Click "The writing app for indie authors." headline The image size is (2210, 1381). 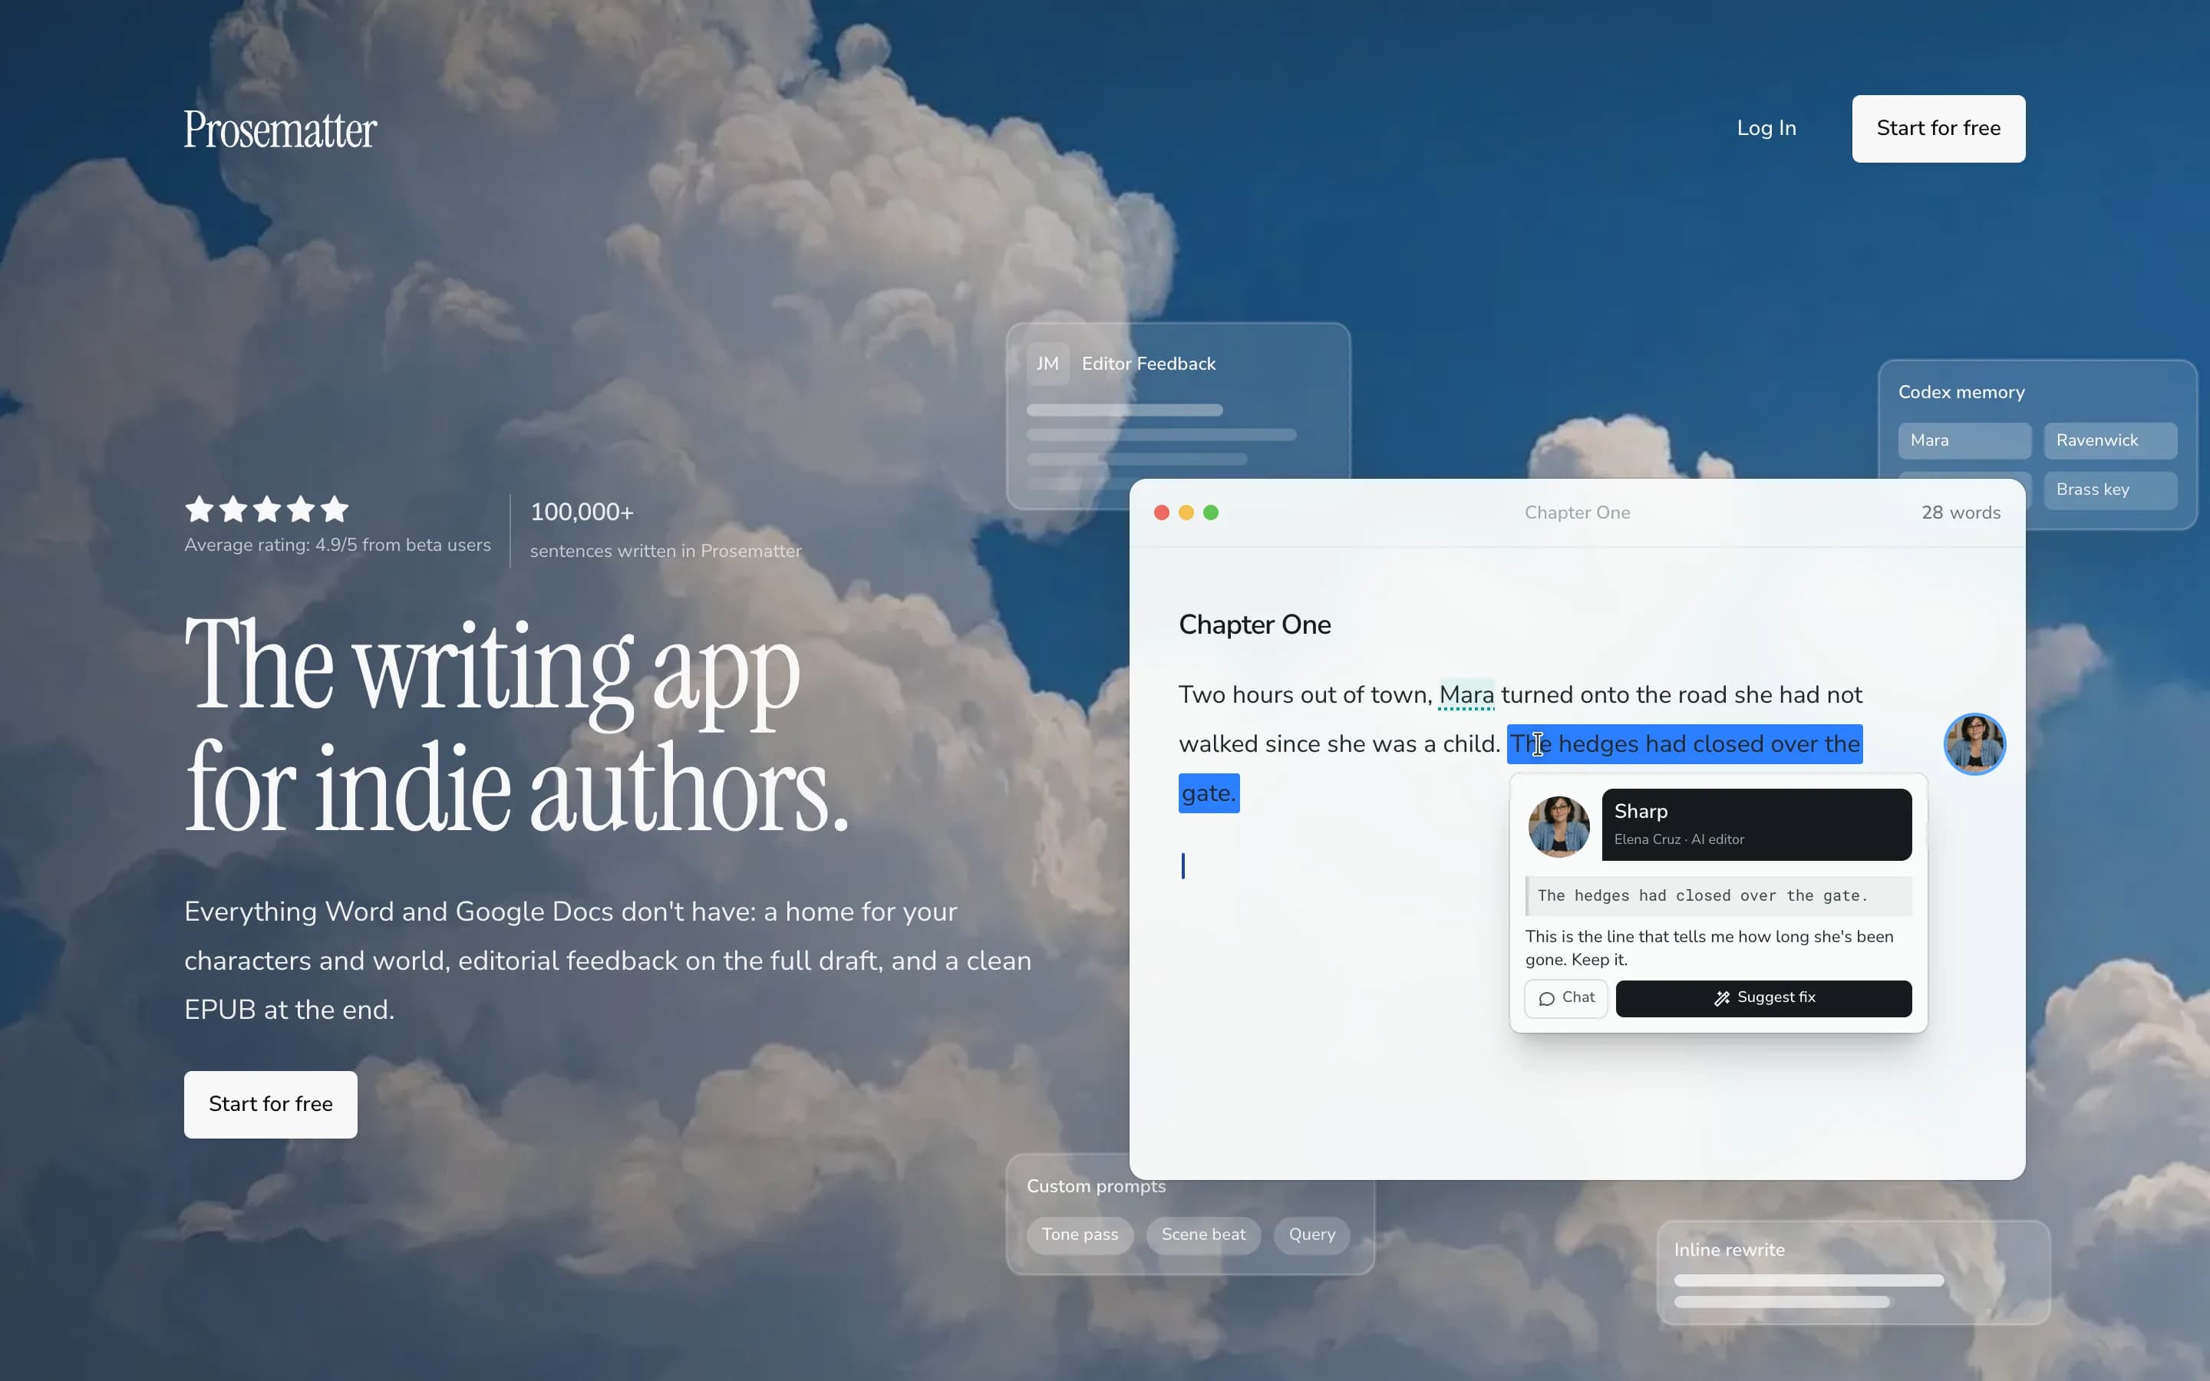[x=517, y=726]
